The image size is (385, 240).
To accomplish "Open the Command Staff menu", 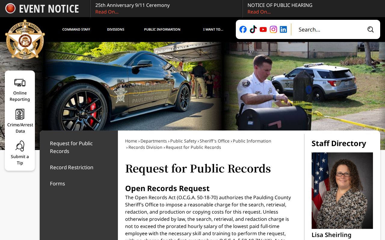I will pos(76,29).
